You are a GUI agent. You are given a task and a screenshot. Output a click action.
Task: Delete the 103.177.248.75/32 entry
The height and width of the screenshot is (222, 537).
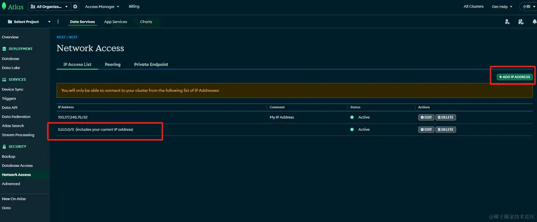click(446, 118)
